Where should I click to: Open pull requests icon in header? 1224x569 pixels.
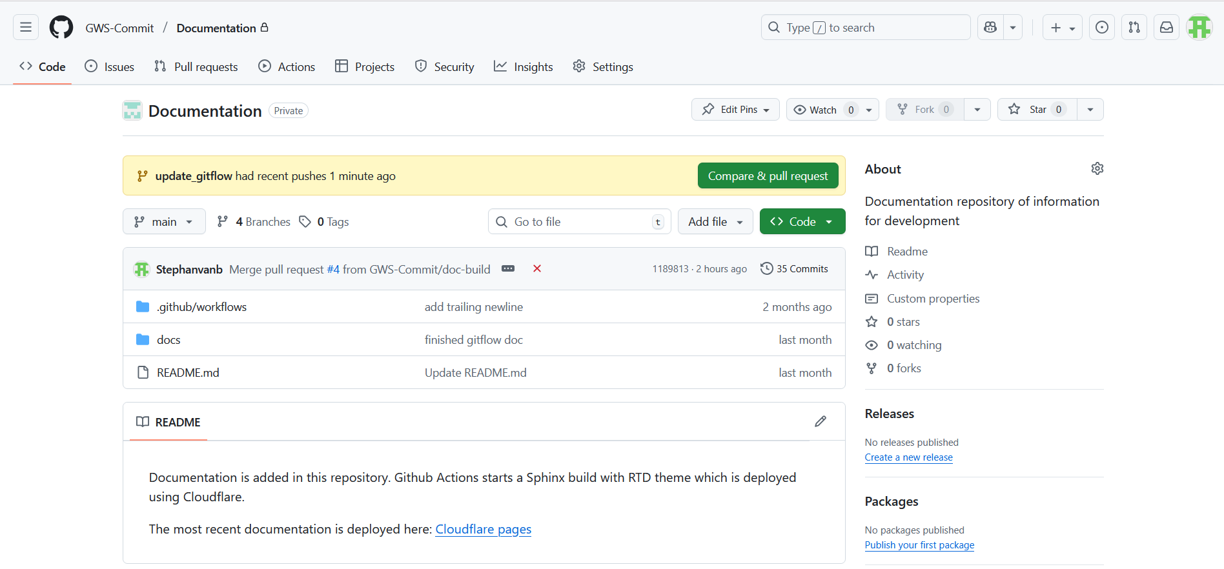(x=1134, y=27)
